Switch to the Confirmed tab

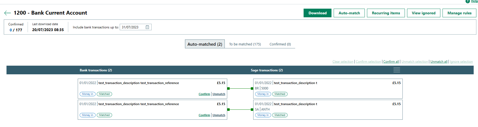[280, 44]
